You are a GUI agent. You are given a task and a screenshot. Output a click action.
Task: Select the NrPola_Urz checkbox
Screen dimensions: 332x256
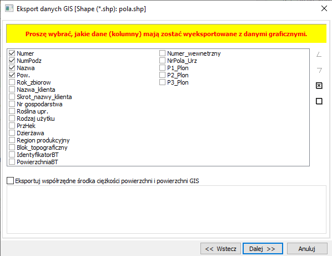[162, 61]
